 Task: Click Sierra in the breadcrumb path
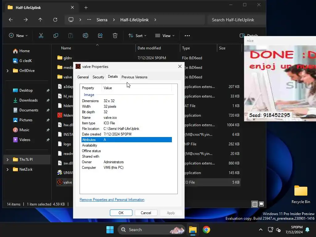pos(102,20)
